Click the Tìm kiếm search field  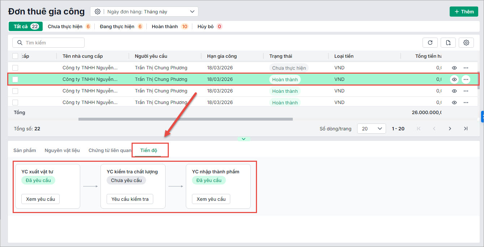[x=48, y=43]
